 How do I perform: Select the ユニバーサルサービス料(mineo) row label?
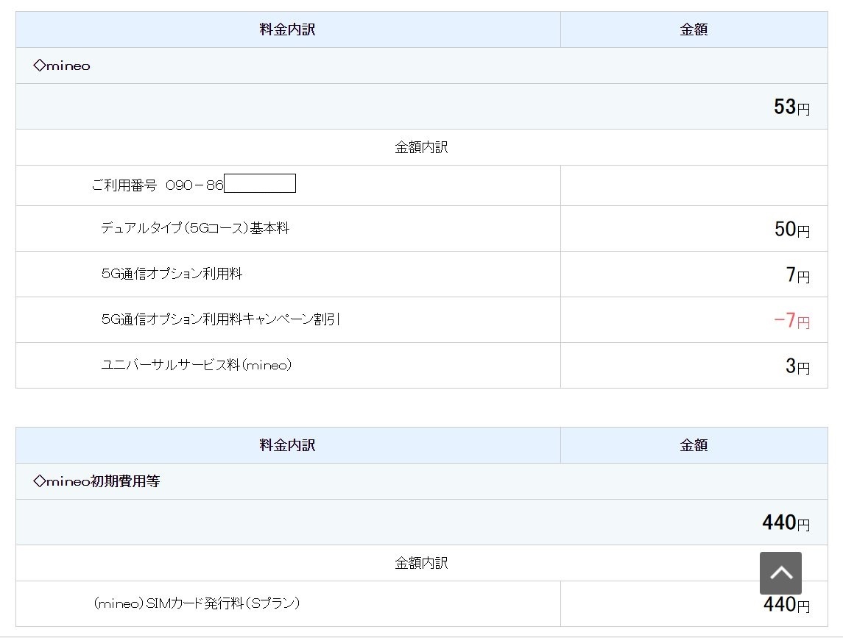click(196, 365)
